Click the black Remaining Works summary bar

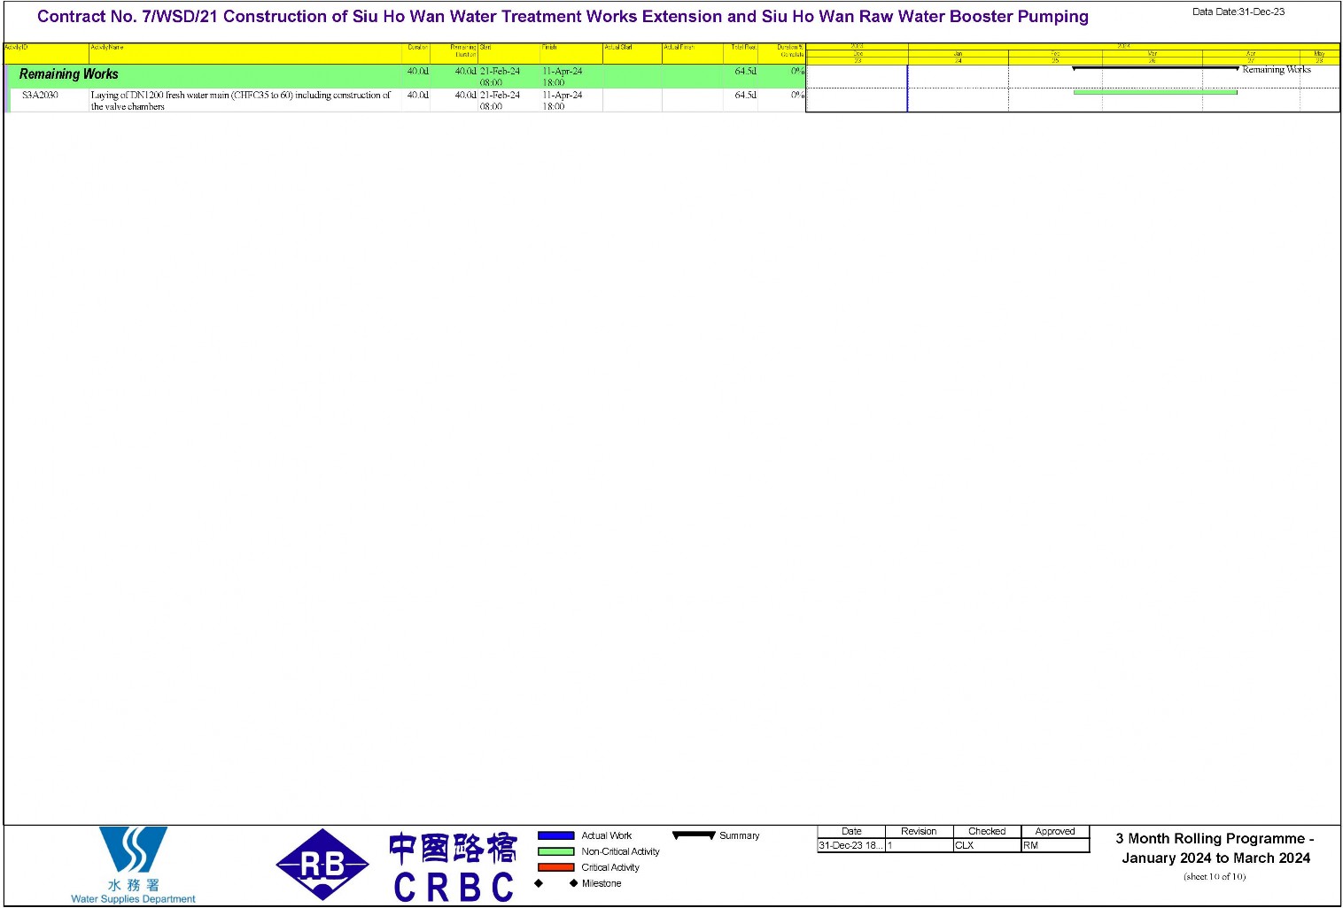1155,68
